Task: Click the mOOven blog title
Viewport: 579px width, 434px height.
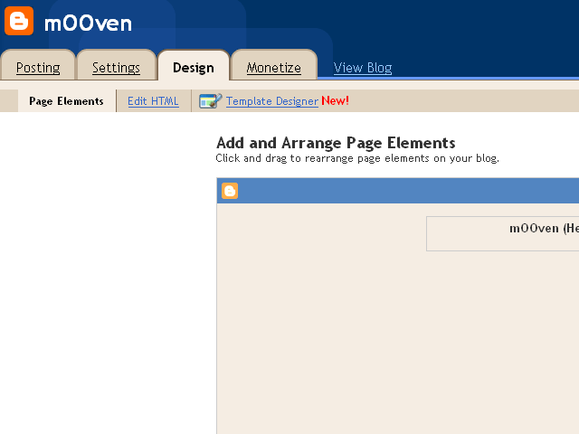Action: pos(88,24)
